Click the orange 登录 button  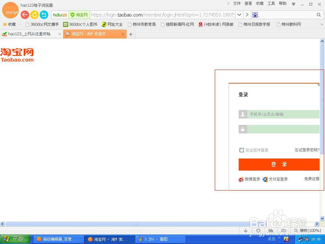pyautogui.click(x=279, y=165)
